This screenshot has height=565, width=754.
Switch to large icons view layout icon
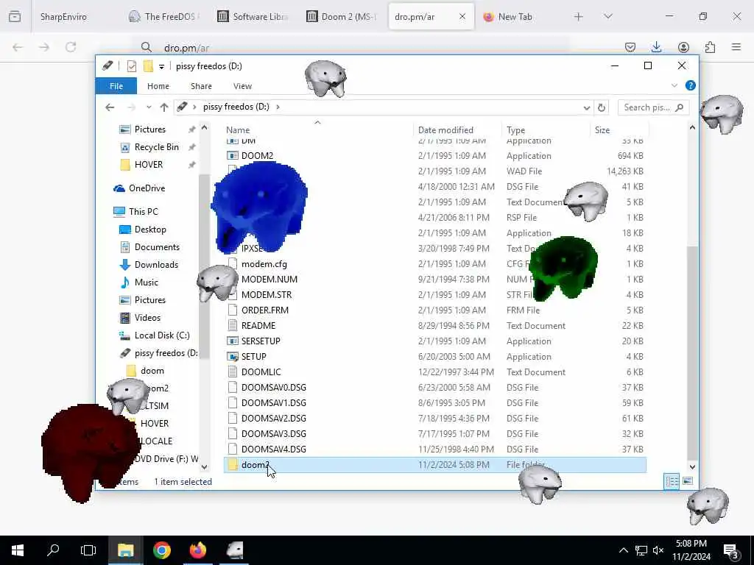(688, 481)
